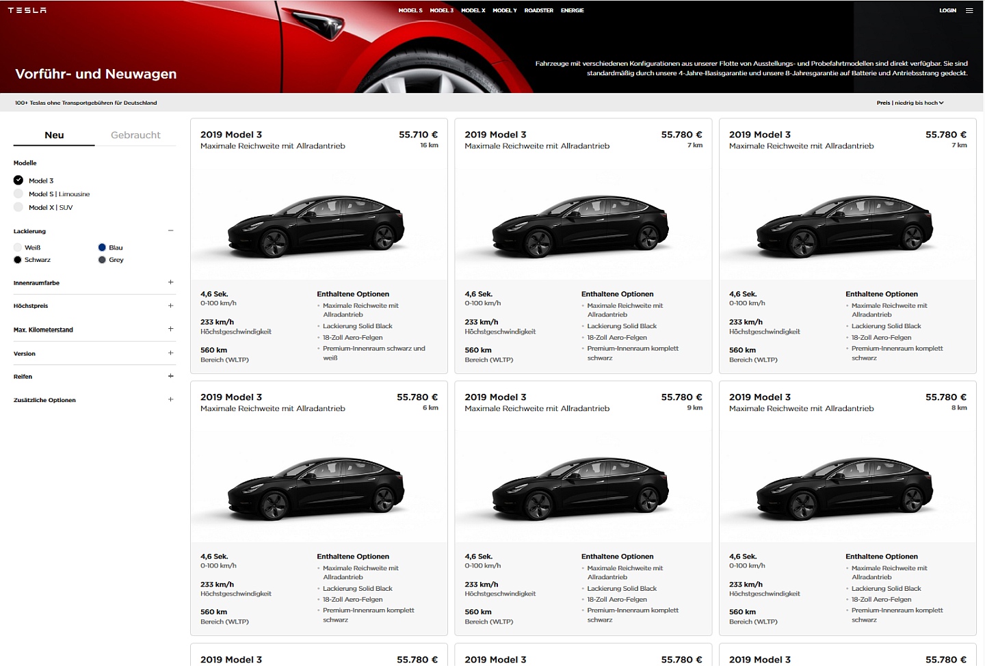The width and height of the screenshot is (985, 666).
Task: Click 233 km/h top speed in 9 km listing
Action: pyautogui.click(x=482, y=585)
